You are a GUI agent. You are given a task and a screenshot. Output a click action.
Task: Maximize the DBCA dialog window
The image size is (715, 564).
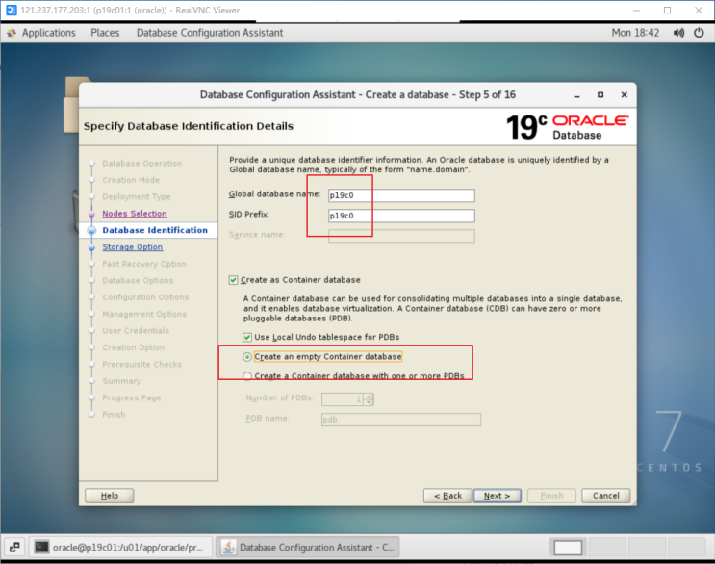(x=600, y=95)
